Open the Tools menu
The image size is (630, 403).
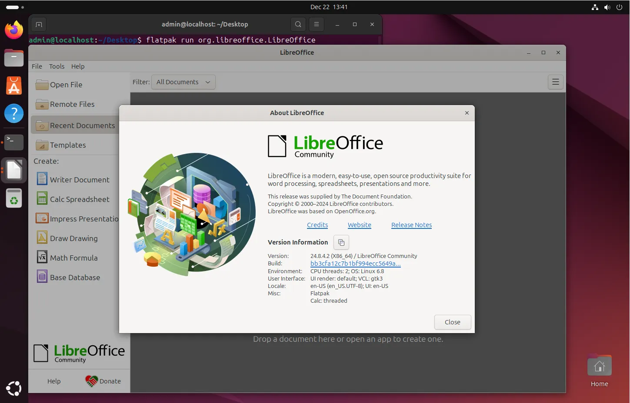click(57, 66)
